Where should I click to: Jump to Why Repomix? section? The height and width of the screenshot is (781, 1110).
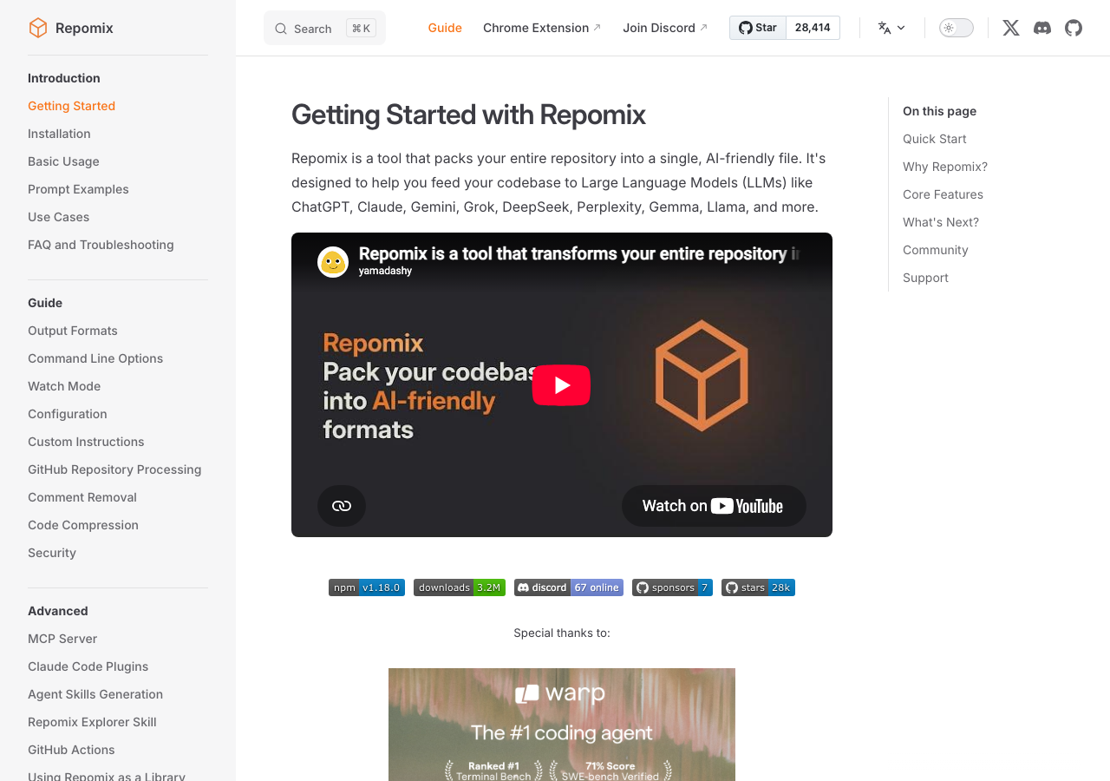coord(945,167)
